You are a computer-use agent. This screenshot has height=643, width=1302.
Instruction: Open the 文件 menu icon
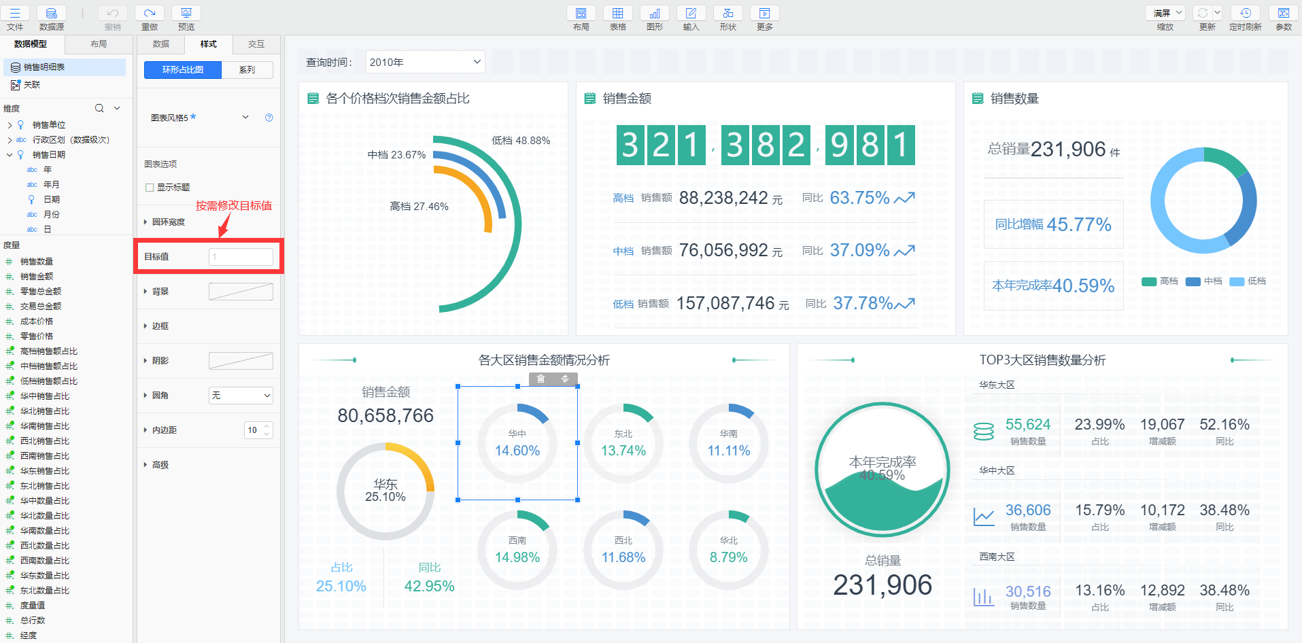tap(15, 14)
